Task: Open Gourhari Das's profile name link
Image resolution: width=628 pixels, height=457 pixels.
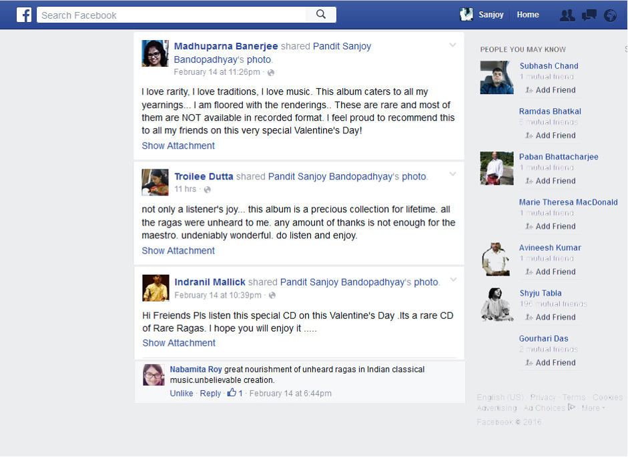Action: [543, 338]
